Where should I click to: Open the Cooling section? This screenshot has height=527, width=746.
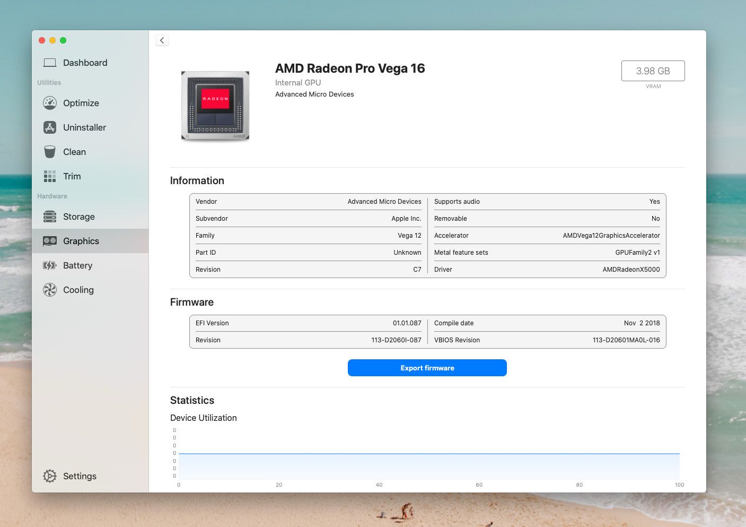pyautogui.click(x=78, y=290)
